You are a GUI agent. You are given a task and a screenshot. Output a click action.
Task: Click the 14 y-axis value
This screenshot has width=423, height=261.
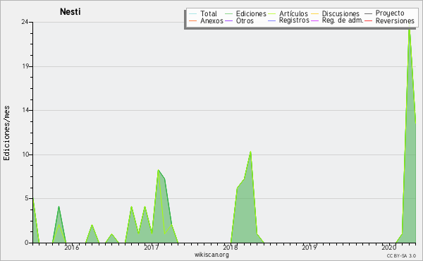pos(25,110)
